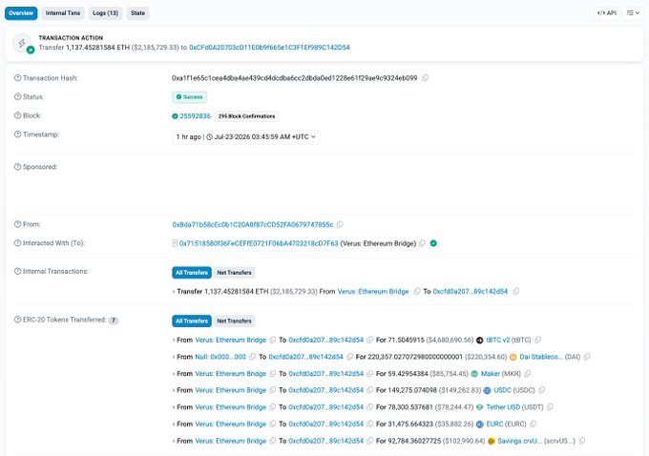The width and height of the screenshot is (649, 456).
Task: Open the Logs (13) tab
Action: (105, 13)
